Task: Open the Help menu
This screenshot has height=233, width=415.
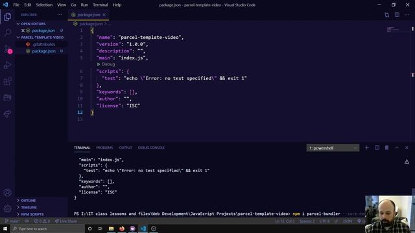Action: coord(117,5)
